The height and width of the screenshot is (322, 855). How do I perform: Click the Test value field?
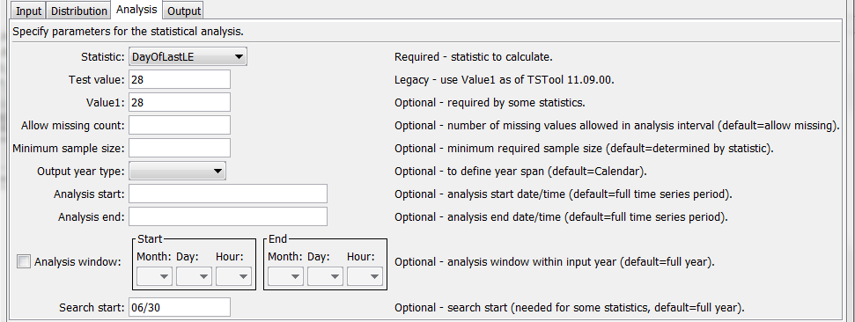point(180,79)
